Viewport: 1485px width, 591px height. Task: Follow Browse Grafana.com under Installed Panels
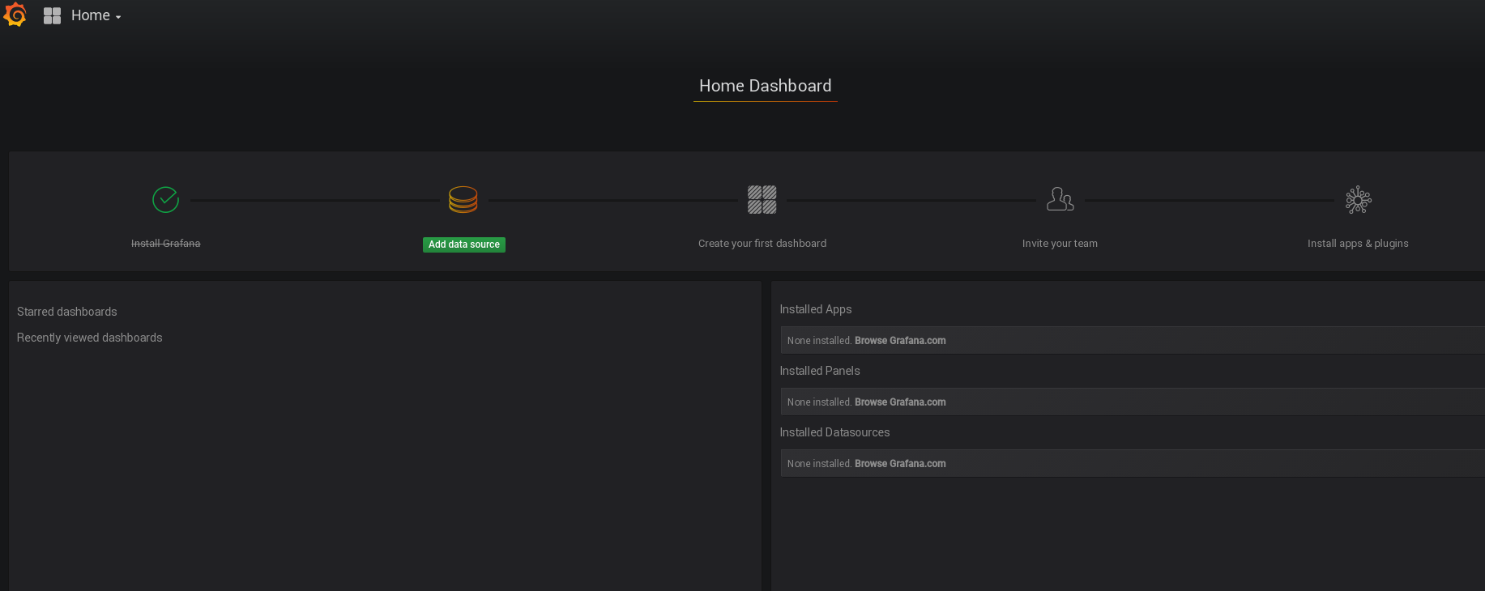point(900,402)
